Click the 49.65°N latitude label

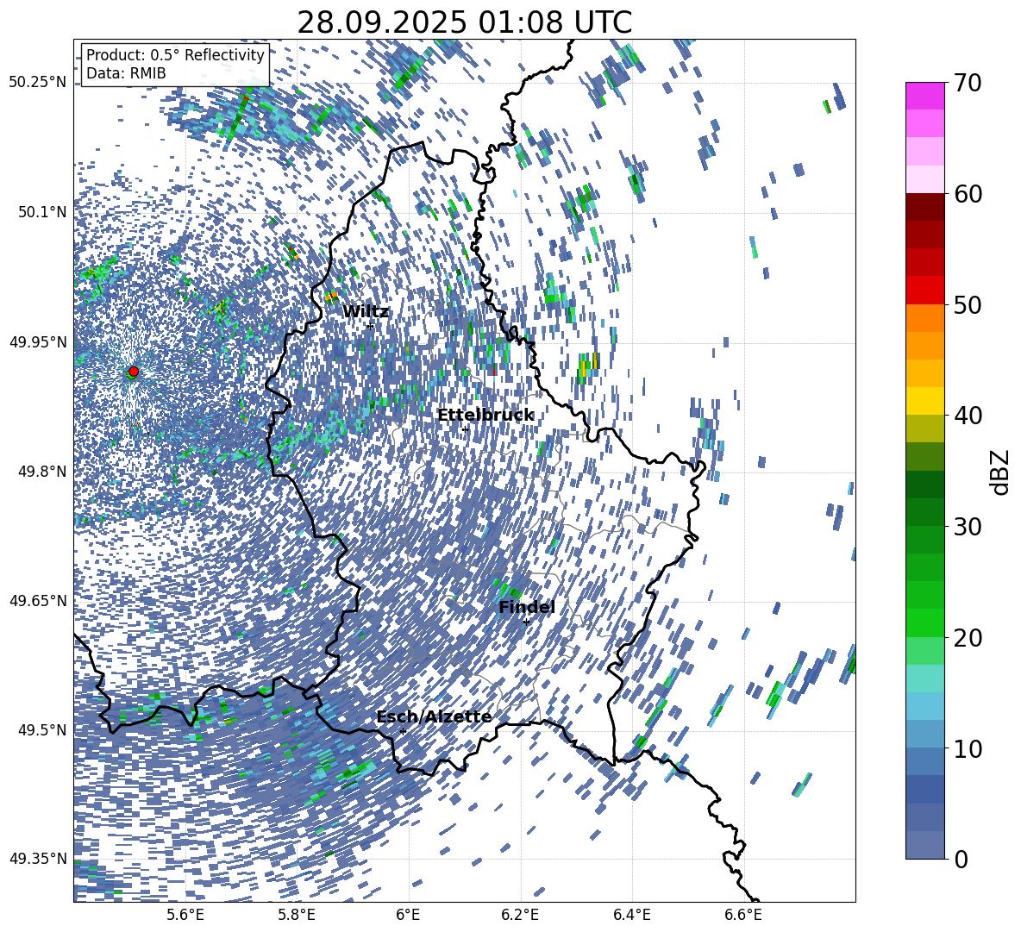pos(38,600)
